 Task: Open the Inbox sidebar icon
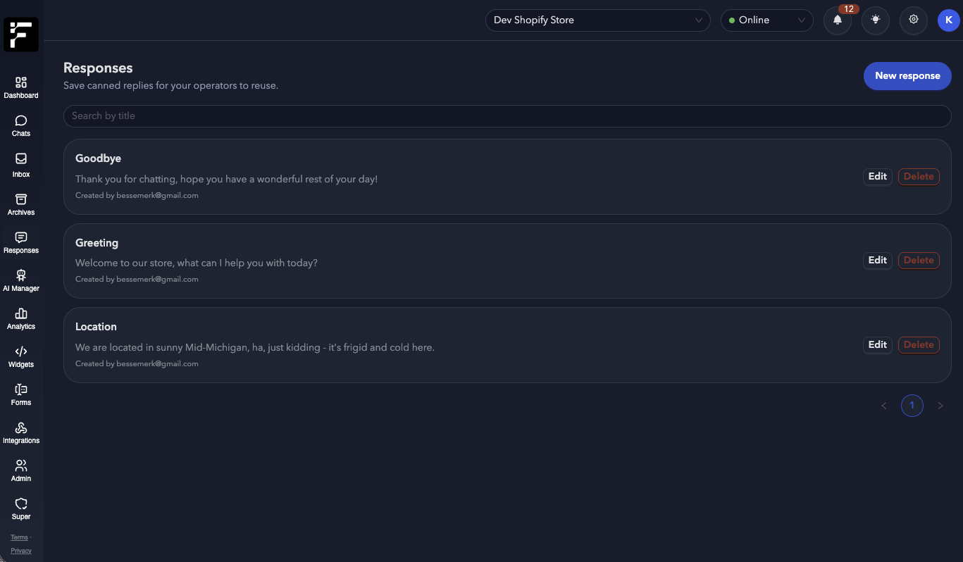21,160
